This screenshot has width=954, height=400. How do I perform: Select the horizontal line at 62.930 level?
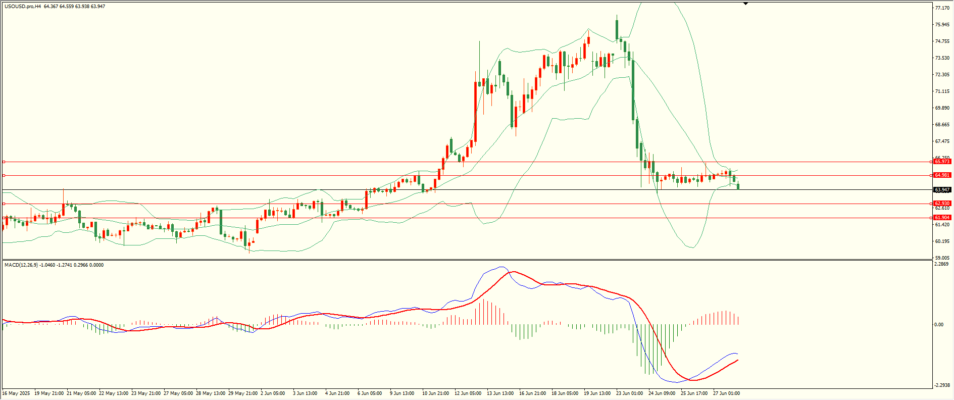[467, 204]
